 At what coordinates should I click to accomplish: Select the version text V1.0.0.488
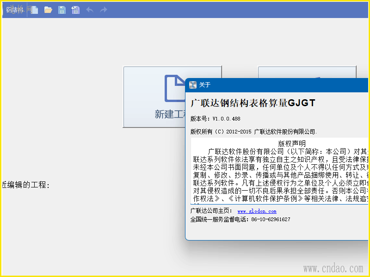pos(226,119)
